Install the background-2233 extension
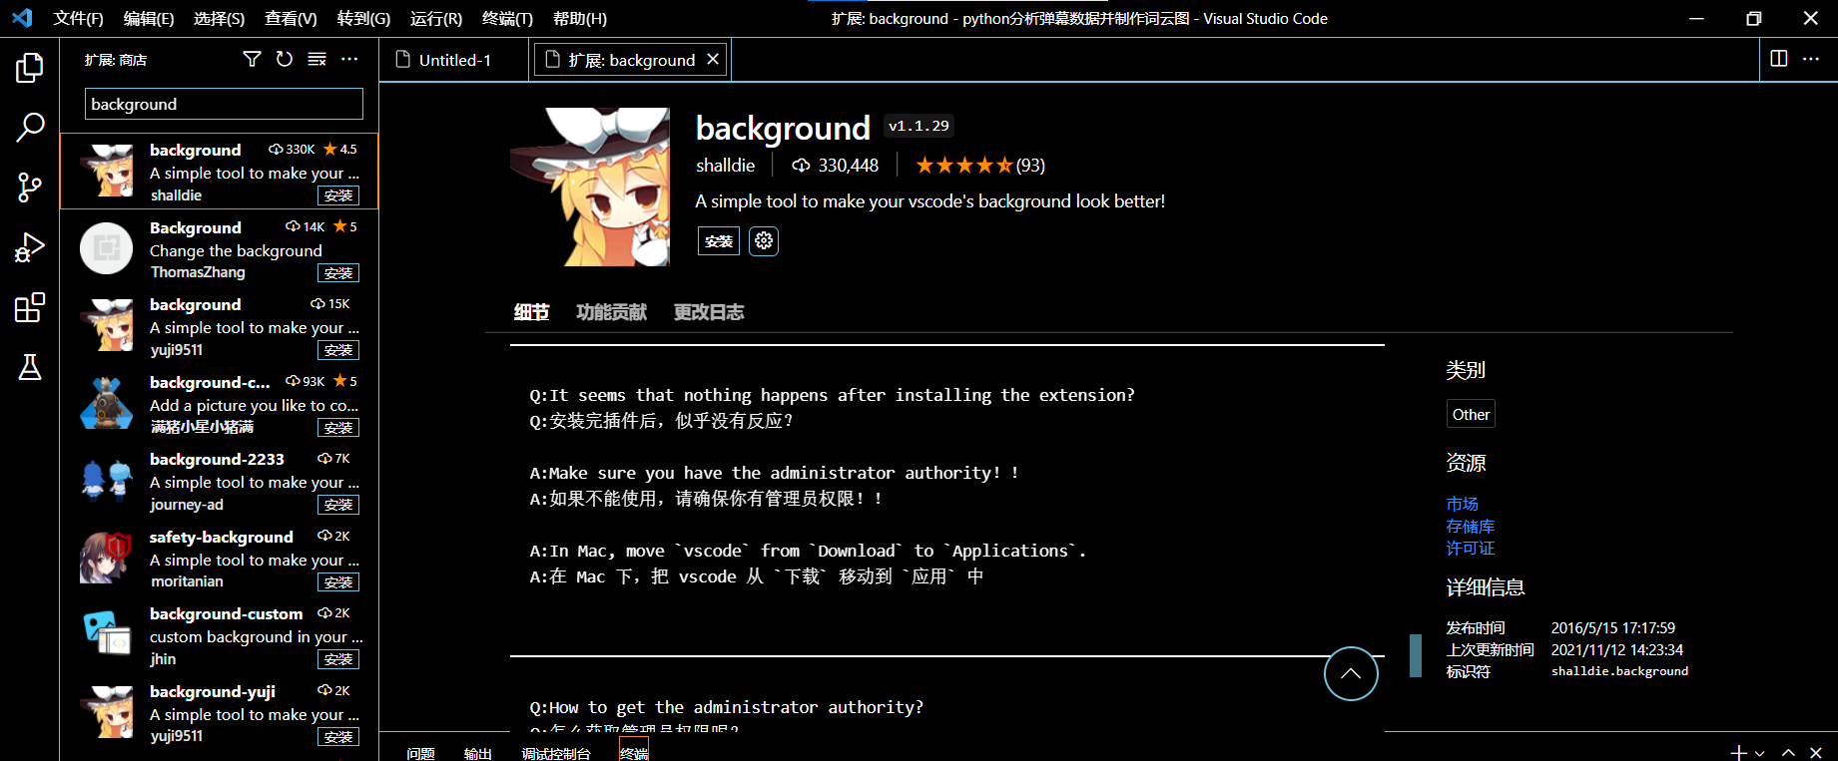The height and width of the screenshot is (761, 1838). 338,505
